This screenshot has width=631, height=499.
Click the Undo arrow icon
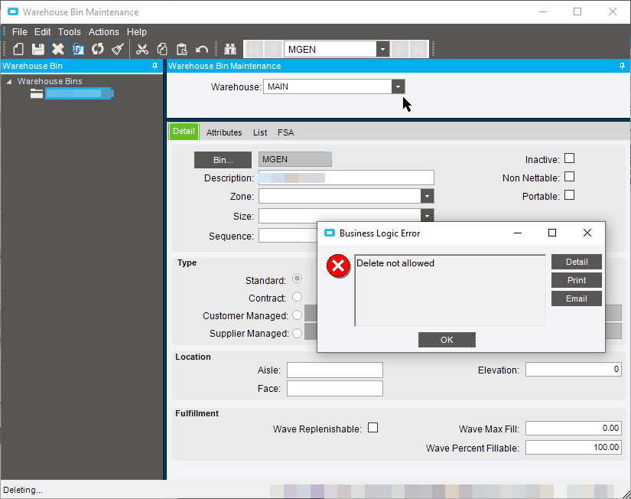point(202,49)
